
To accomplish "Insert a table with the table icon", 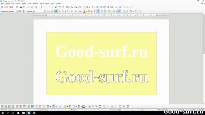I will (x=67, y=7).
